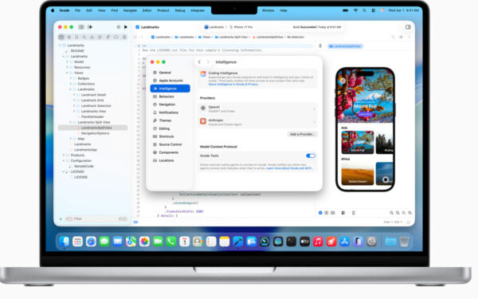The image size is (478, 299).
Task: Select Themes in Settings sidebar
Action: (170, 120)
